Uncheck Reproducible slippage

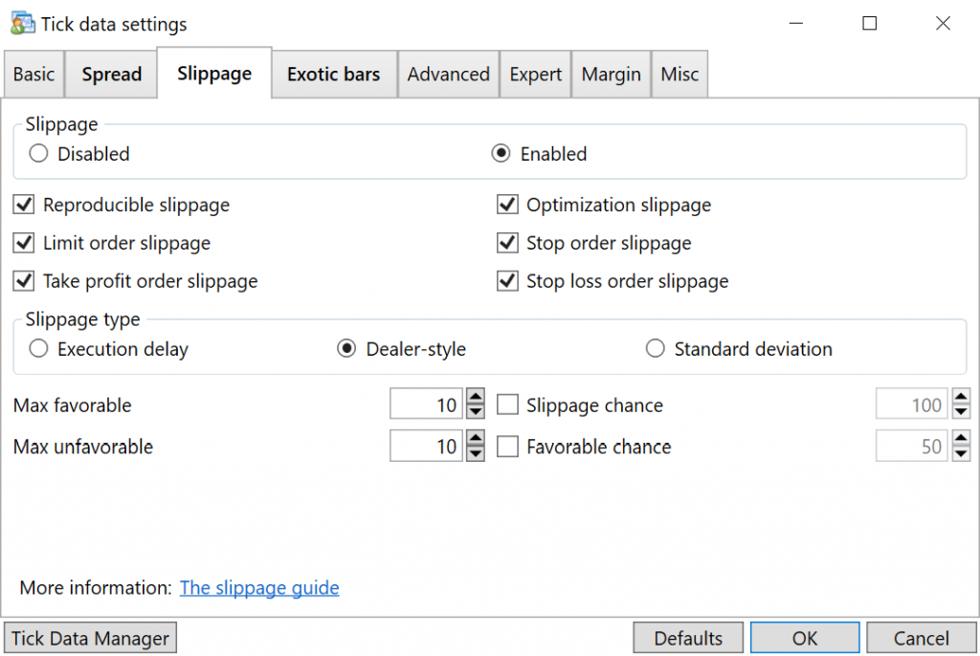[23, 205]
